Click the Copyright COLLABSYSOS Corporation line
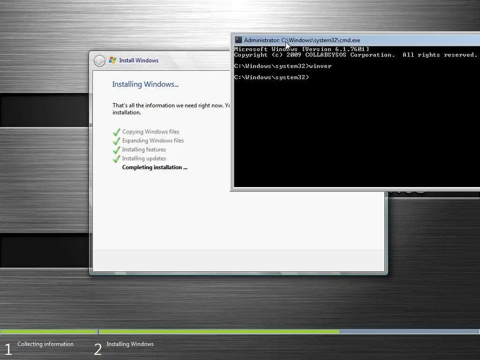The width and height of the screenshot is (480, 360). 356,55
